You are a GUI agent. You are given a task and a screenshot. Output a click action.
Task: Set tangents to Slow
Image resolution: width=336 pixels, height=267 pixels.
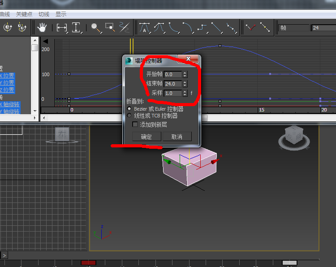(x=188, y=28)
